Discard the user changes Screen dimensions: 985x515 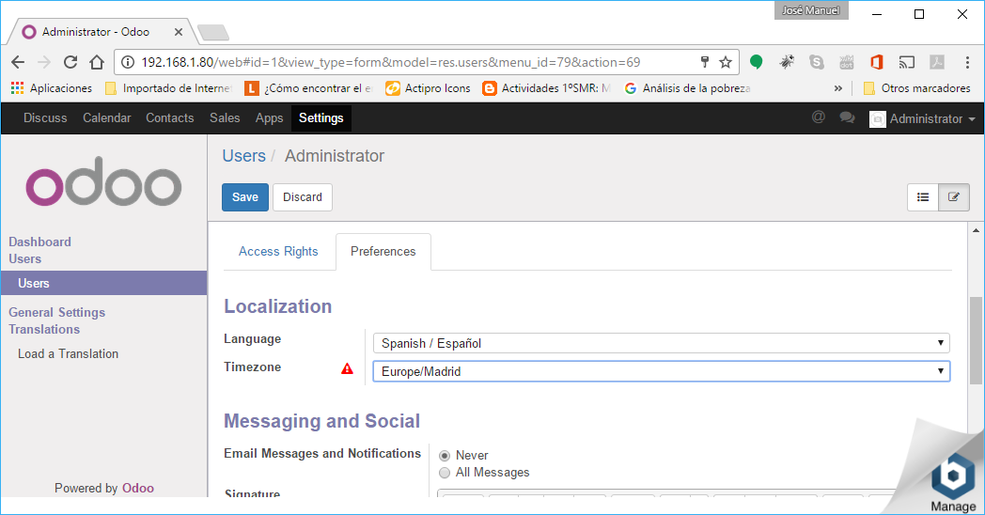(302, 197)
